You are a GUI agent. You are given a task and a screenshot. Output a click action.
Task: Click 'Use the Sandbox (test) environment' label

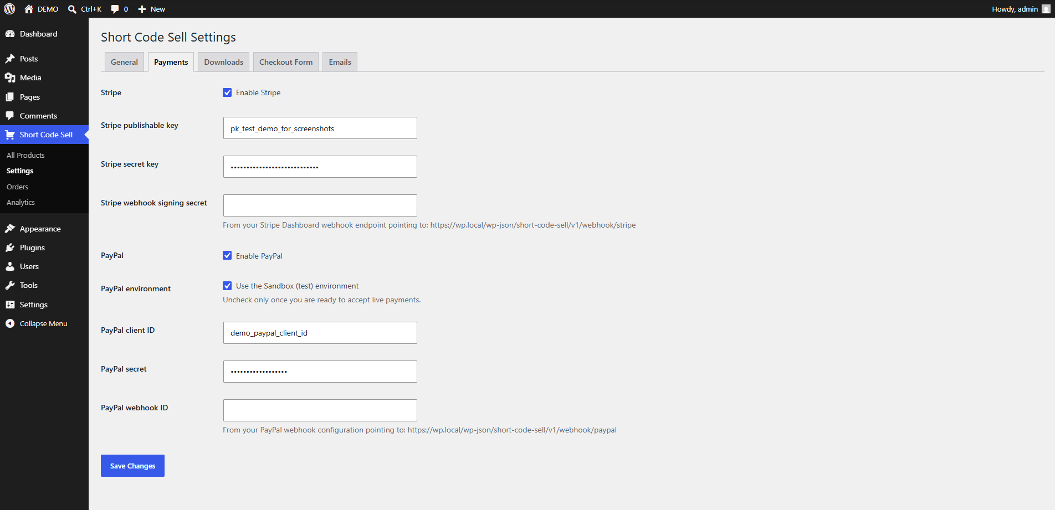(x=297, y=286)
